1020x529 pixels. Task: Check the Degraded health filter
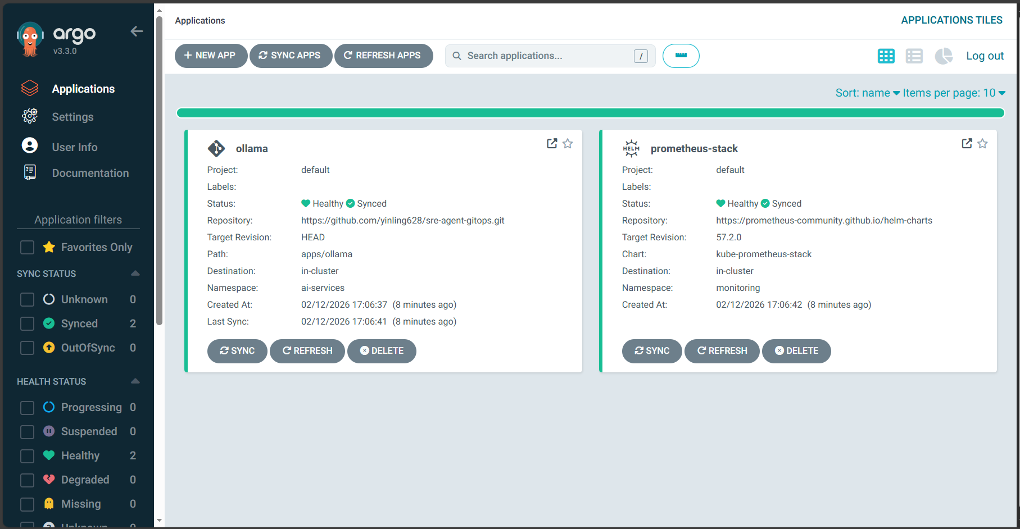27,480
